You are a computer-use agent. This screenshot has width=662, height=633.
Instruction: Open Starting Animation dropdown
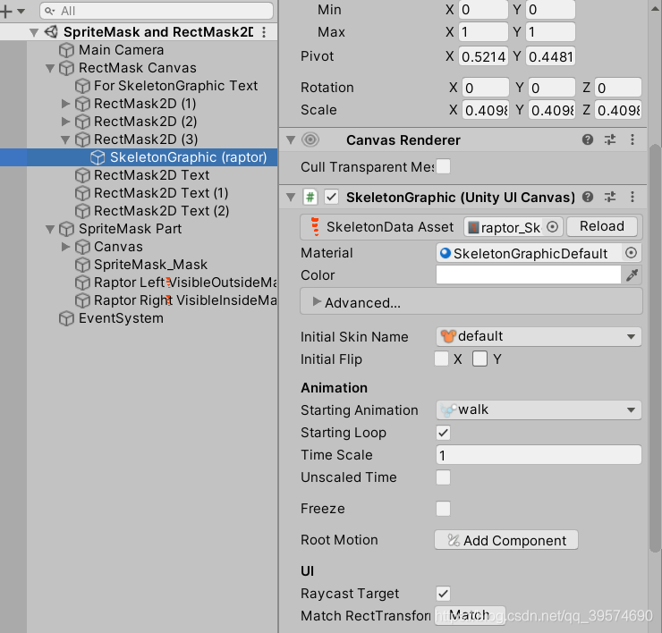[x=539, y=410]
